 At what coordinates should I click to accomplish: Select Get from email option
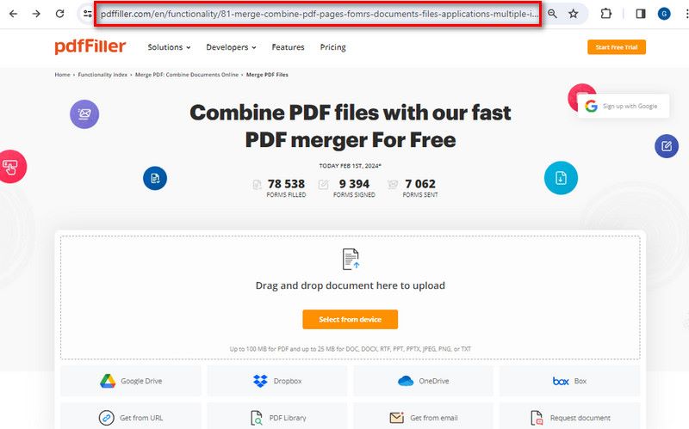click(423, 418)
